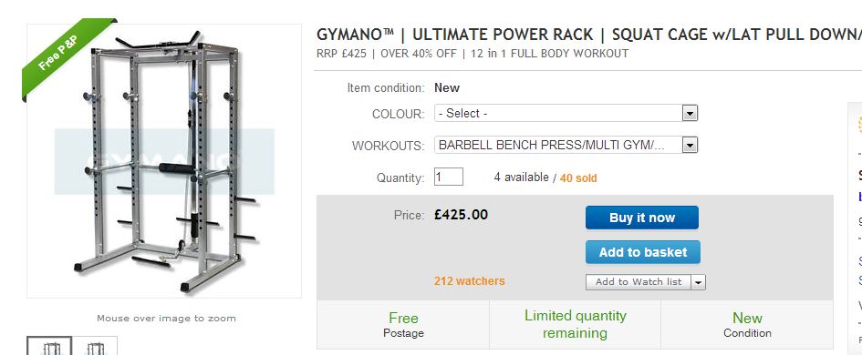Viewport: 862px width, 355px height.
Task: Select the second product thumbnail
Action: point(95,346)
